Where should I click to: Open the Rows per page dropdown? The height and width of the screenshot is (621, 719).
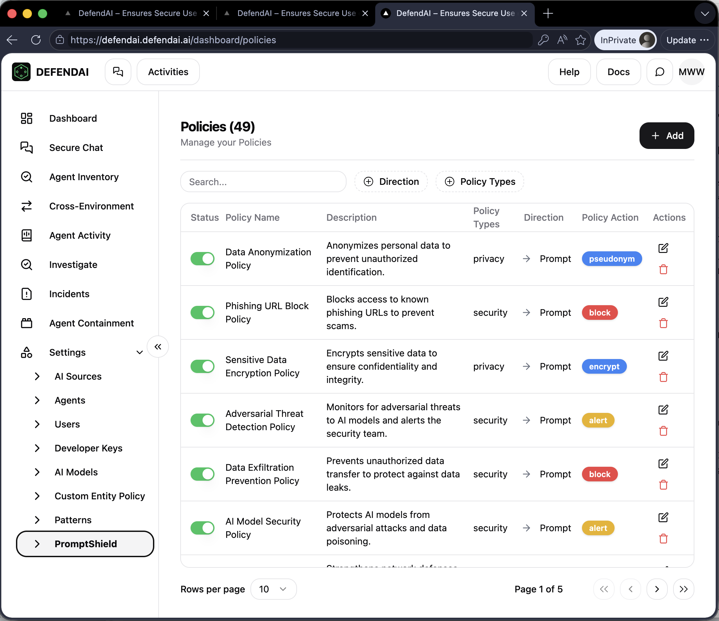273,589
